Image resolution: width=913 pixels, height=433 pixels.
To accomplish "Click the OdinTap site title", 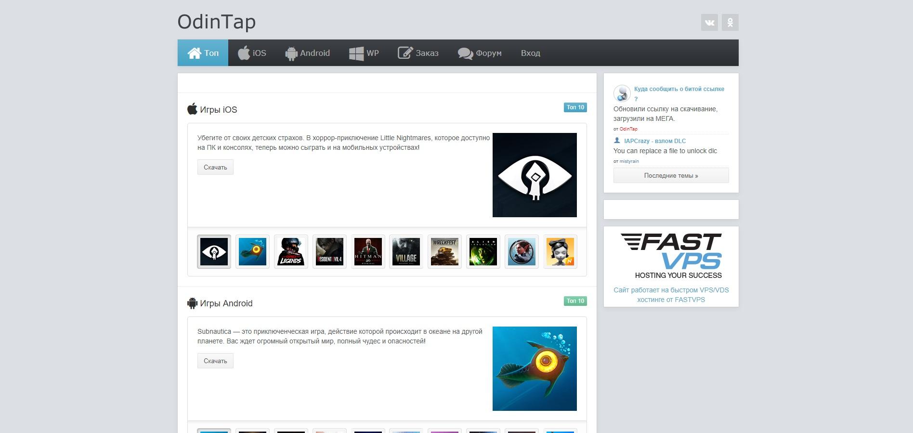I will pyautogui.click(x=217, y=22).
